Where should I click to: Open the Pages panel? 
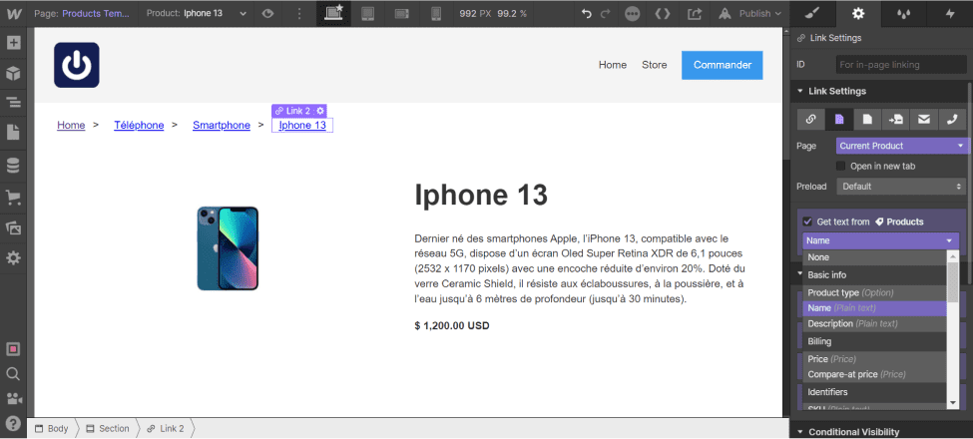pyautogui.click(x=13, y=132)
